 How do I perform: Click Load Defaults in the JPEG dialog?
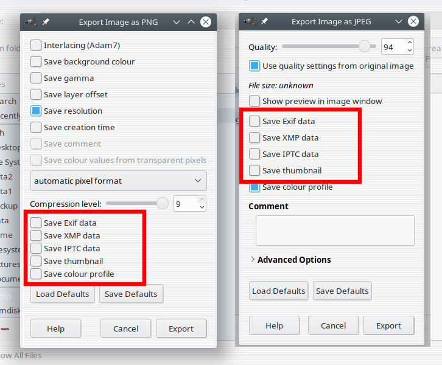click(279, 291)
